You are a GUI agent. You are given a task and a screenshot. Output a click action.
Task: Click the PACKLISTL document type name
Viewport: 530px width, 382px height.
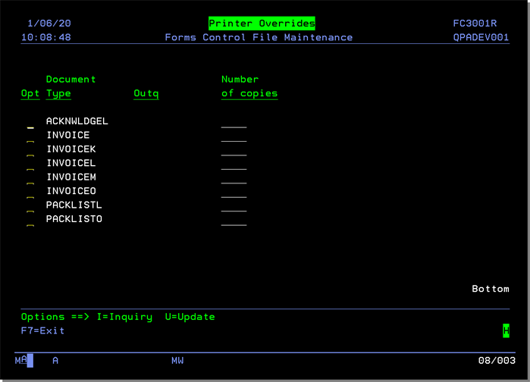tap(74, 205)
